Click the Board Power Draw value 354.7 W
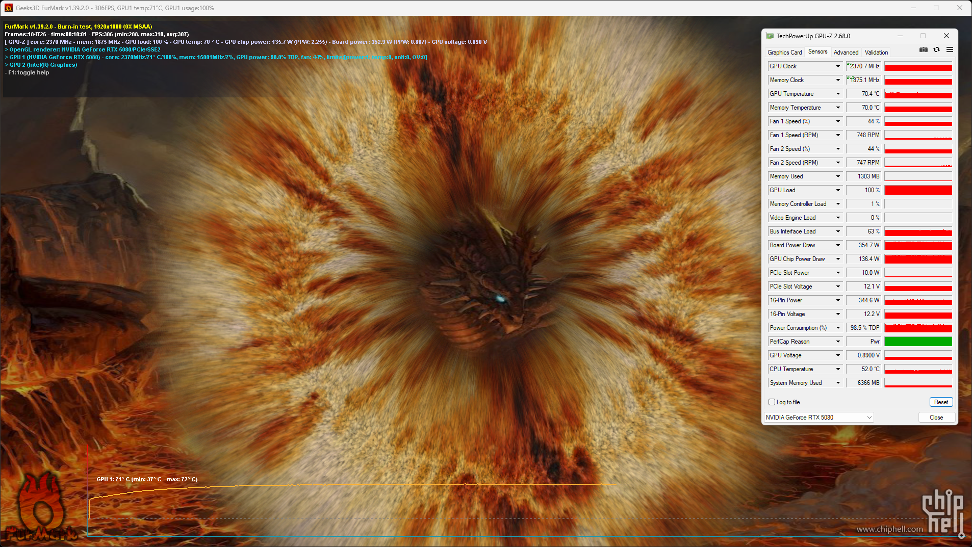The width and height of the screenshot is (972, 547). point(864,245)
